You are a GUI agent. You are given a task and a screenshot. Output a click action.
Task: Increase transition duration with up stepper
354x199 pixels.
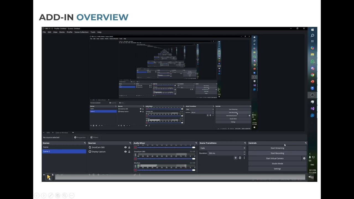click(244, 152)
